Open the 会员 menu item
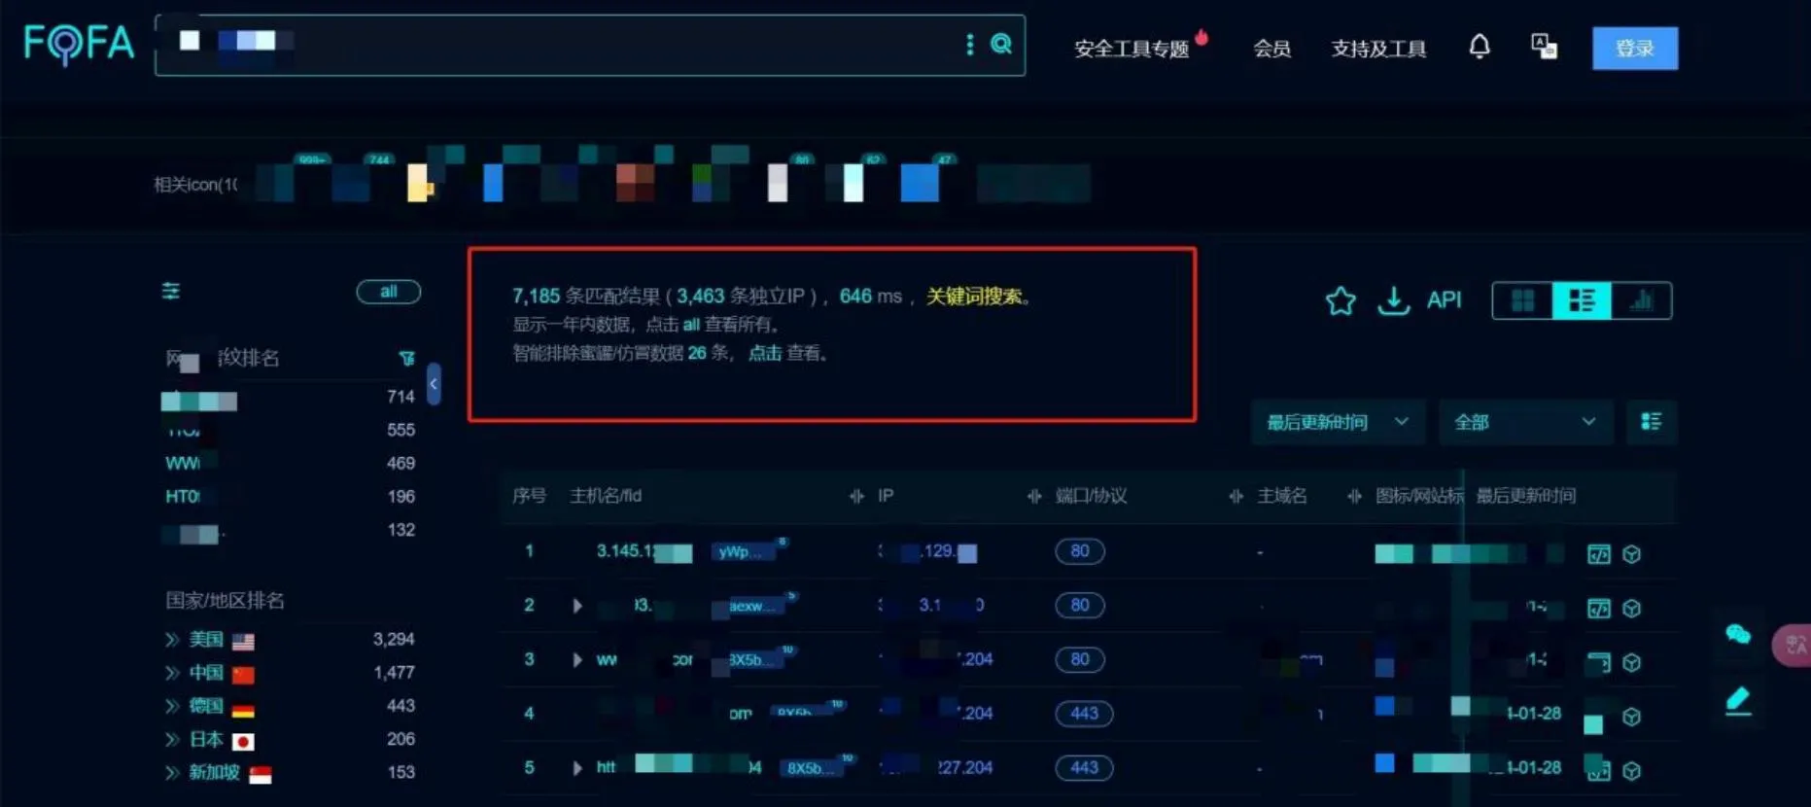The image size is (1811, 807). tap(1271, 49)
